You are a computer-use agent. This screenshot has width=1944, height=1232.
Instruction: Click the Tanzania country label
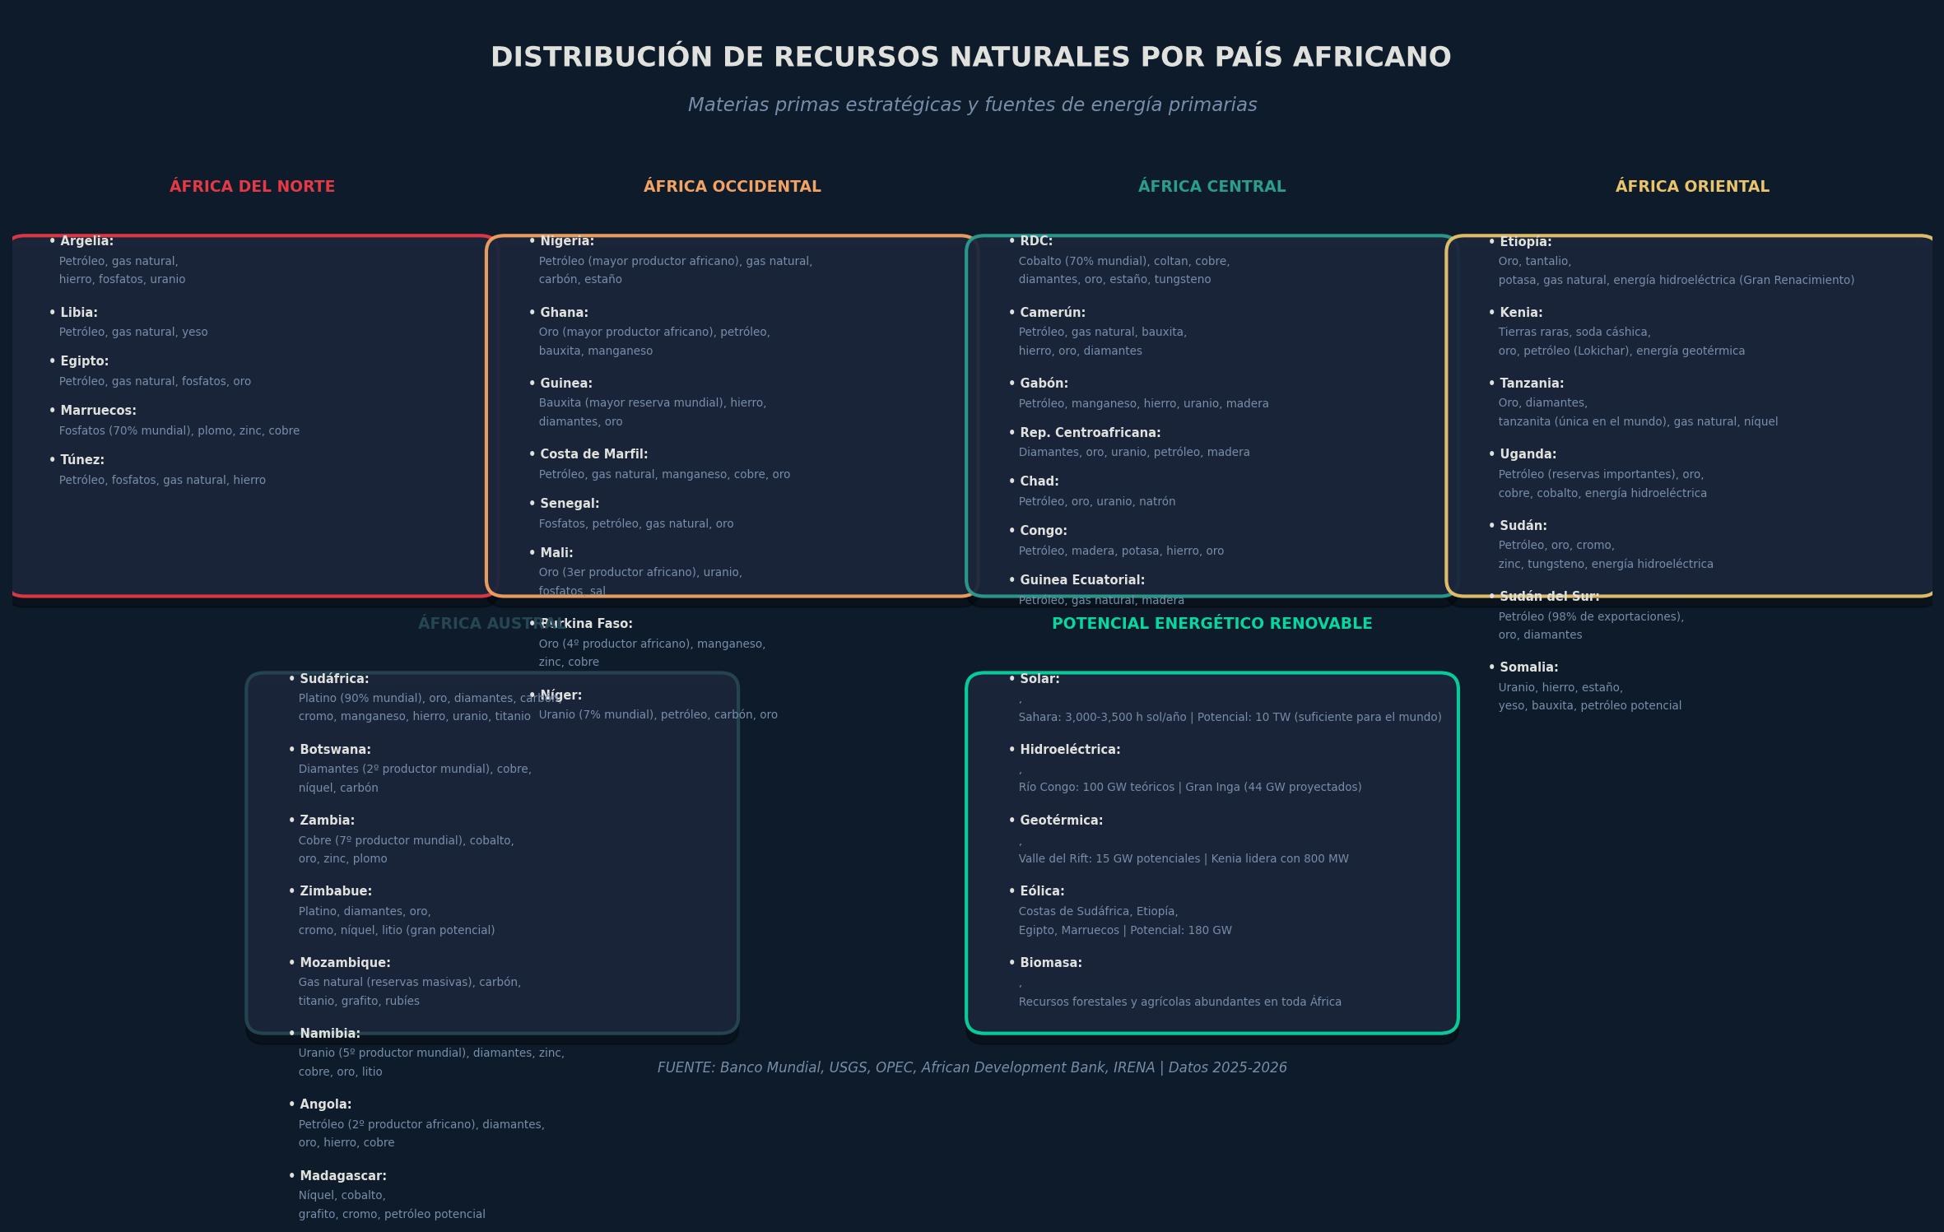tap(1526, 384)
